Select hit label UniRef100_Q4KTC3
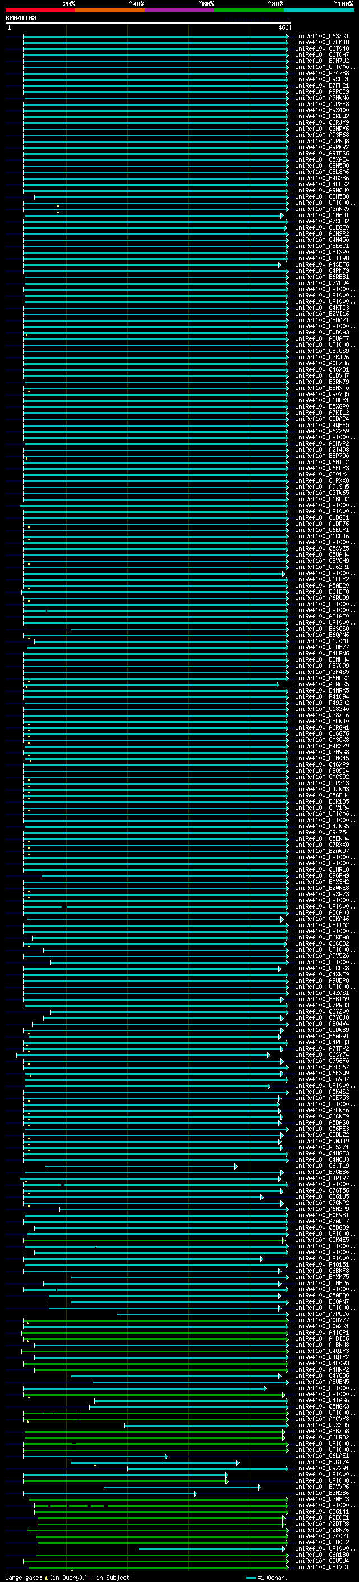The image size is (359, 1582). pyautogui.click(x=321, y=308)
